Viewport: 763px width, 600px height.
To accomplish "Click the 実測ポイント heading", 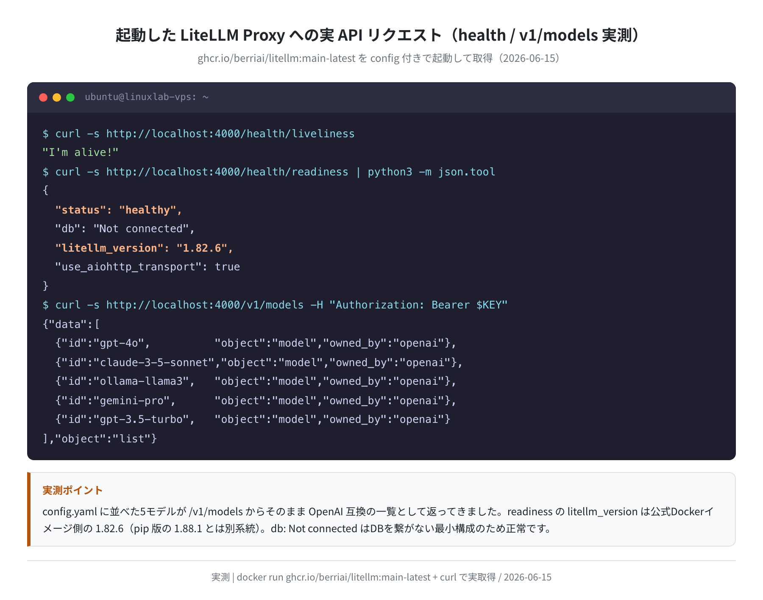I will pos(72,490).
